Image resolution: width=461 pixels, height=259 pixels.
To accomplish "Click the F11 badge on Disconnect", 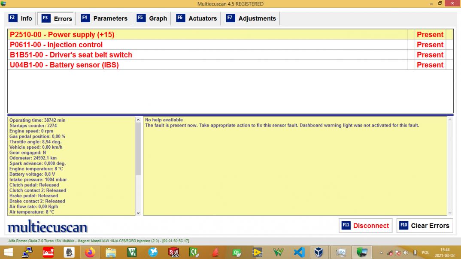I will (346, 226).
